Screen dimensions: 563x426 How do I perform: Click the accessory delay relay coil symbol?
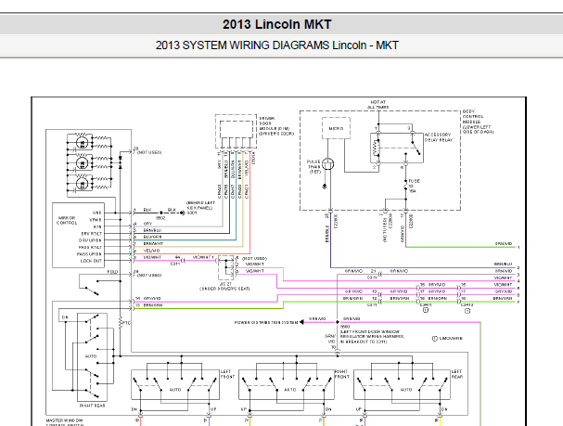[x=377, y=148]
